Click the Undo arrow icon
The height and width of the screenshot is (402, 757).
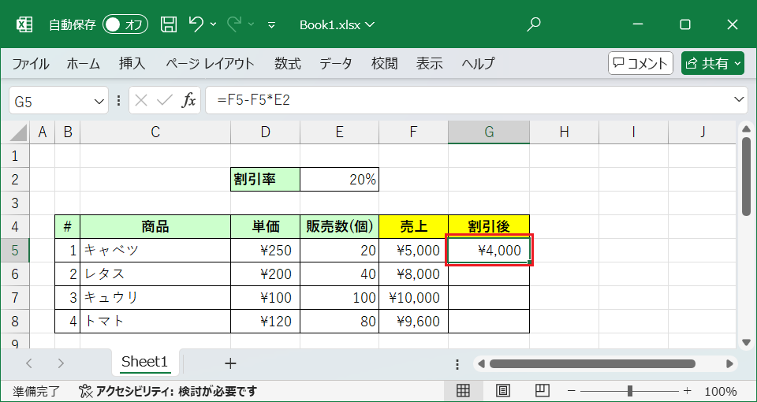click(196, 24)
